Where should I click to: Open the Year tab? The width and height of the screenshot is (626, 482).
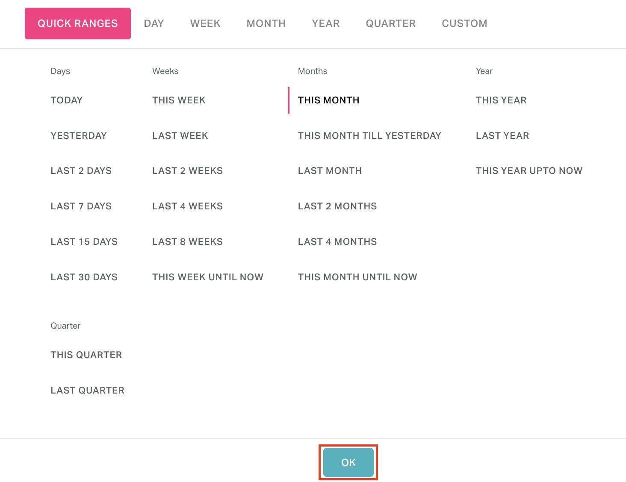[326, 24]
